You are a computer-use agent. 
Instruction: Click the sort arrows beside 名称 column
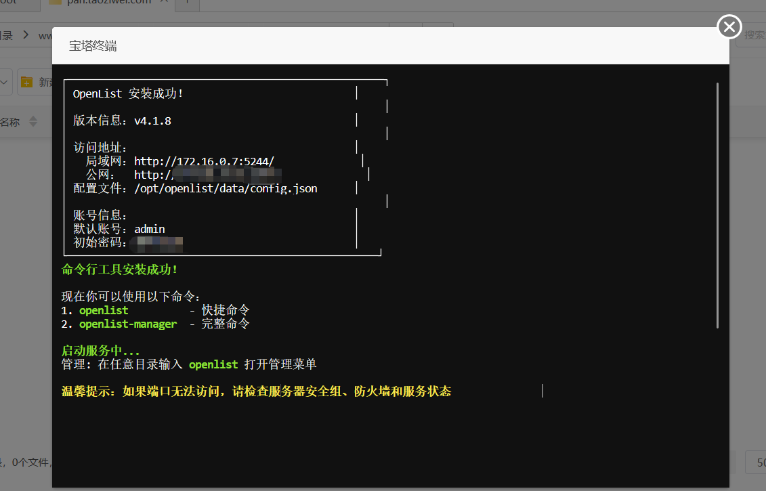(33, 121)
